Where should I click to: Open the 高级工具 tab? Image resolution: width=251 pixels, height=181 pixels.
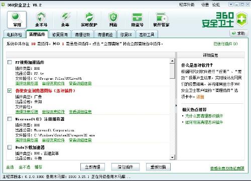coord(147,35)
